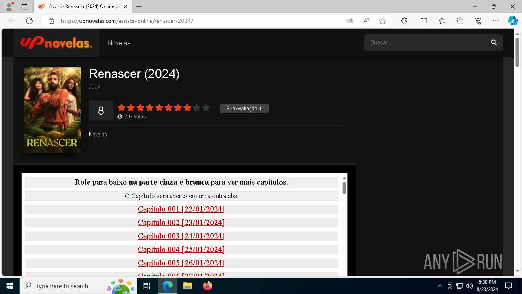The height and width of the screenshot is (294, 522).
Task: Open the Favorites list icon
Action: point(442,21)
